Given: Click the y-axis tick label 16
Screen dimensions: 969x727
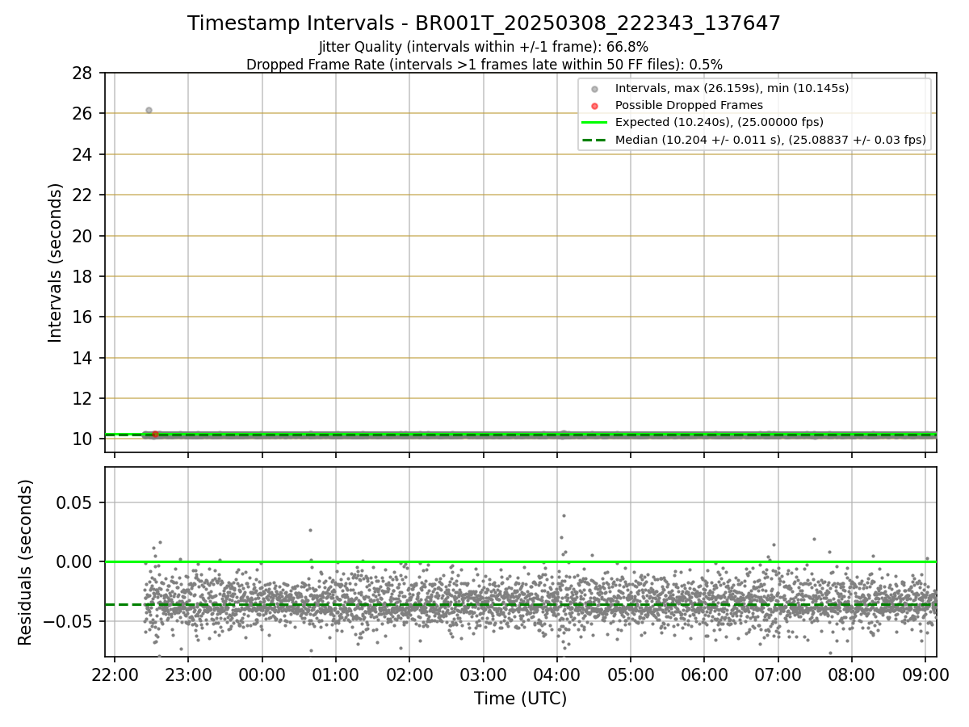Looking at the screenshot, I should tap(84, 317).
